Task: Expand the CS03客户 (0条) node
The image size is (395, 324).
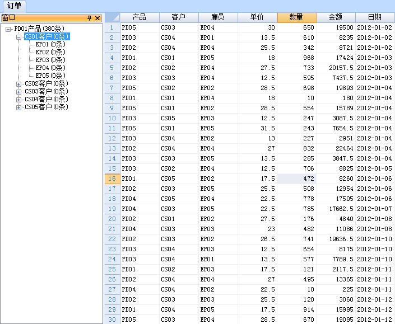Action: [x=18, y=92]
